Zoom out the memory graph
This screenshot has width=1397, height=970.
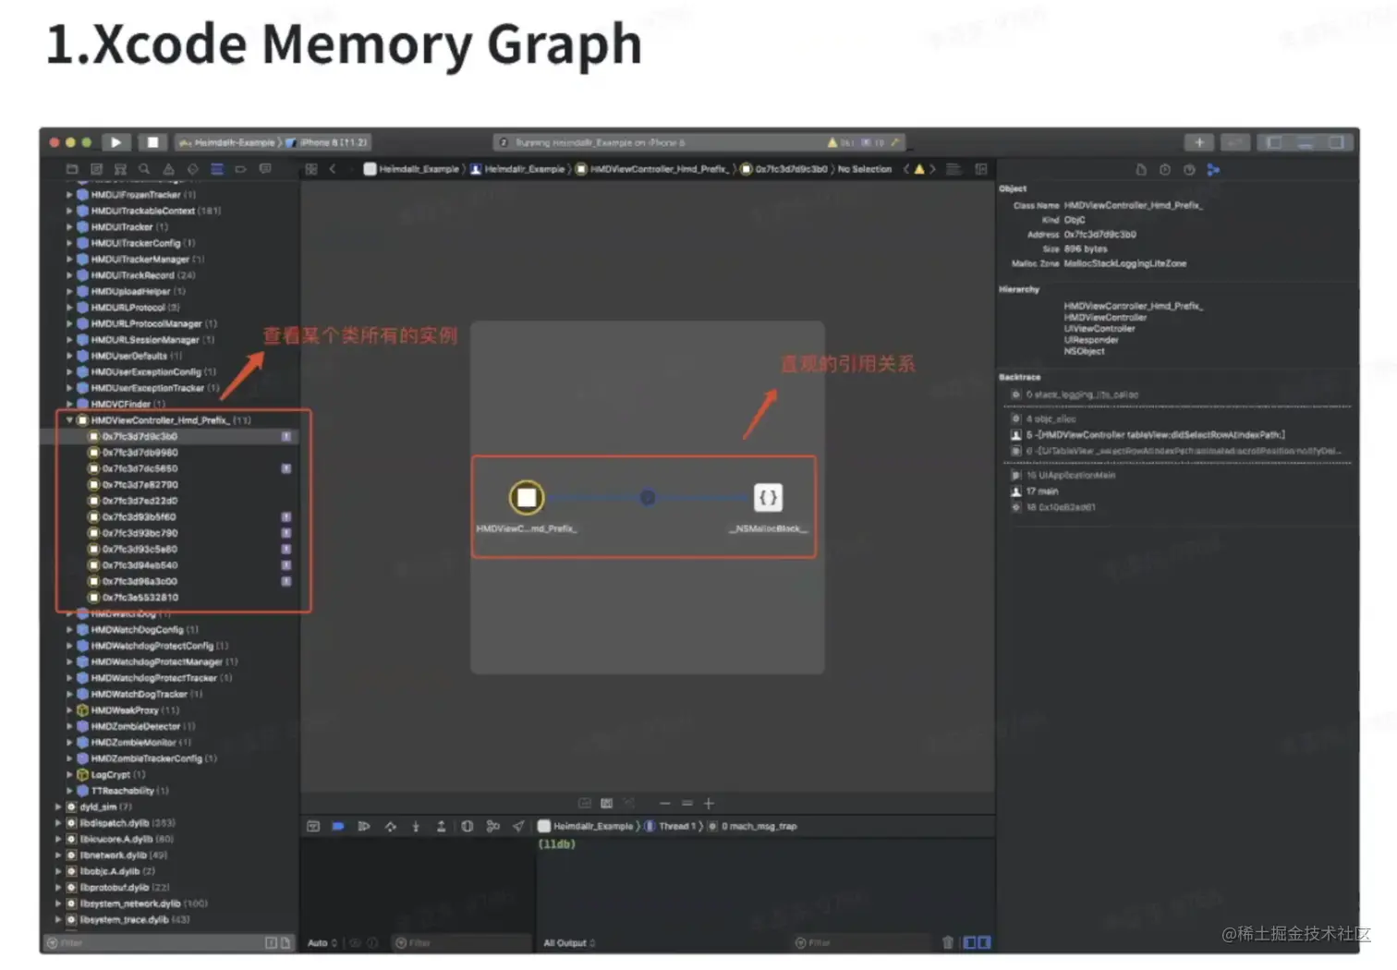tap(664, 804)
